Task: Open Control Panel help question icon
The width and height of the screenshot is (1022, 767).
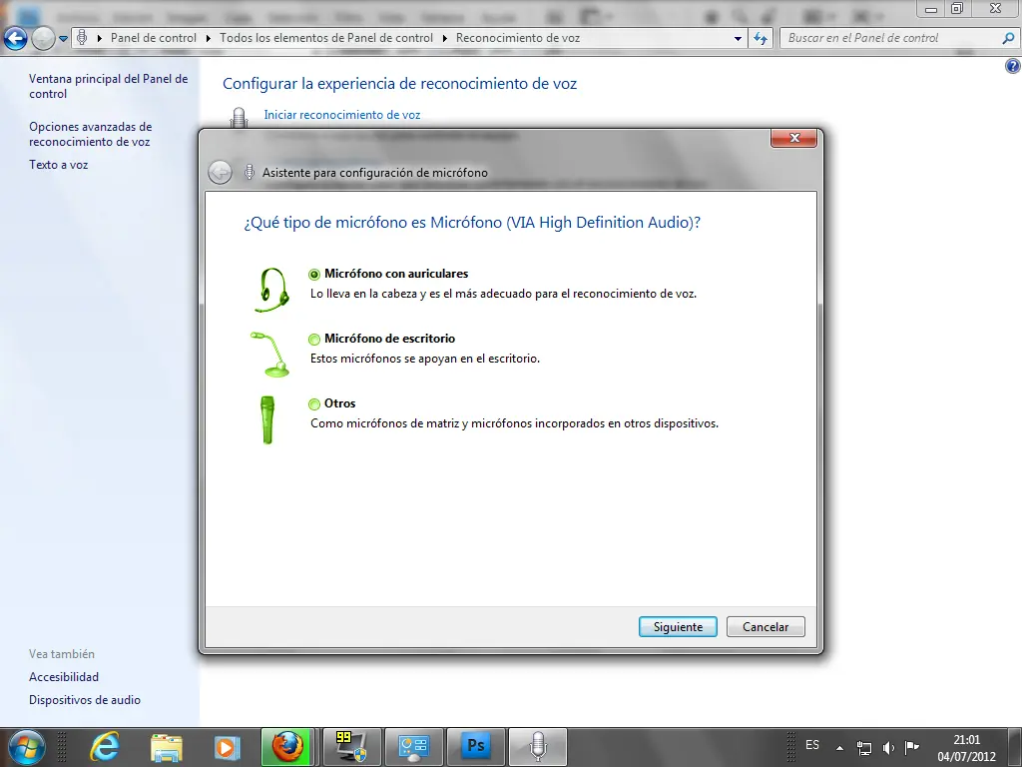Action: tap(1013, 65)
